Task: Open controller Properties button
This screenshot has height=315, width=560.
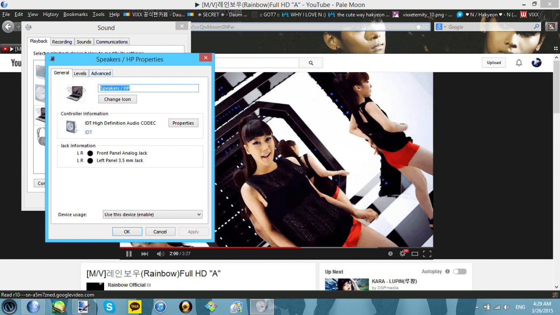Action: click(x=183, y=123)
